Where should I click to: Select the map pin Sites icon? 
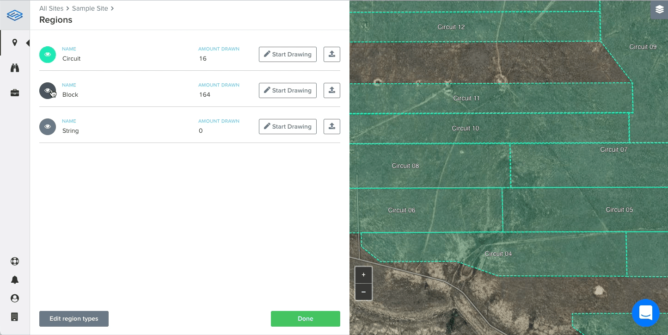pyautogui.click(x=15, y=43)
